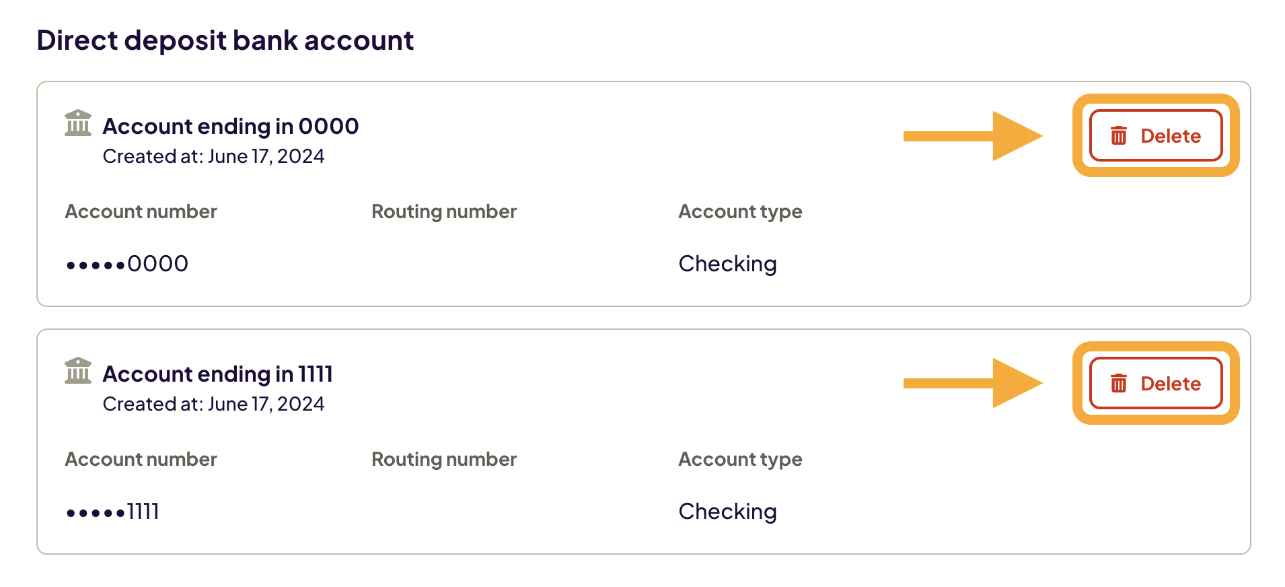
Task: Click Checking type of account 0000
Action: 727,264
